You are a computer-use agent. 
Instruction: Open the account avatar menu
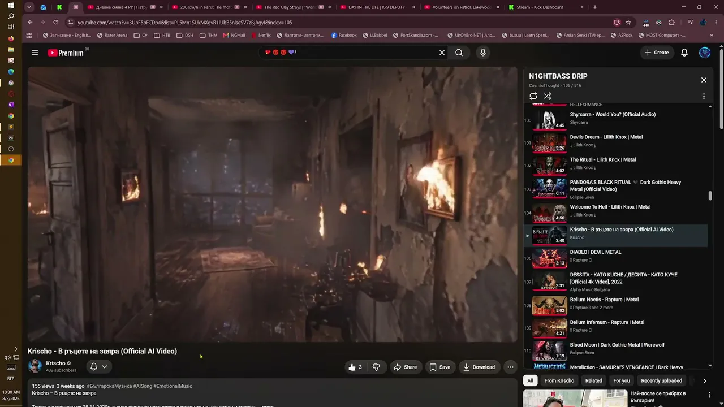[x=704, y=53]
